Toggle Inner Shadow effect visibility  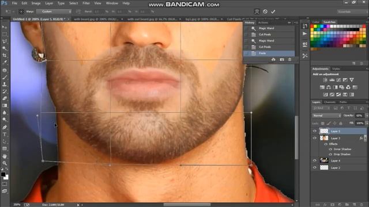pyautogui.click(x=330, y=149)
